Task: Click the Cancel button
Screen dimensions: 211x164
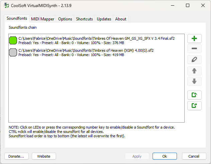Action: click(194, 156)
